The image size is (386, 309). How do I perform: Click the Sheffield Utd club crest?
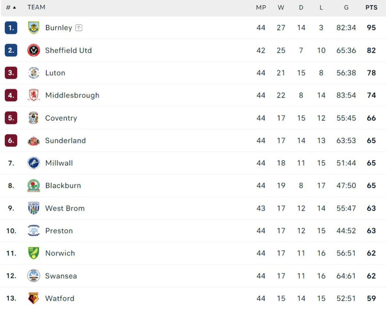click(34, 50)
